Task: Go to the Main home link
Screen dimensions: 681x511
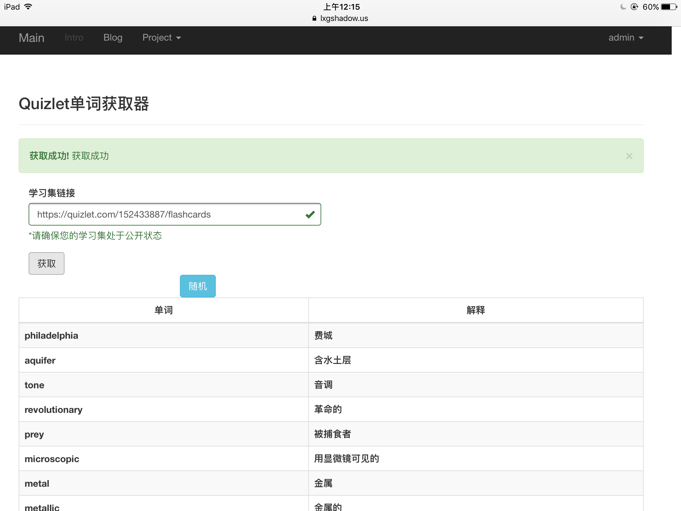Action: click(32, 38)
